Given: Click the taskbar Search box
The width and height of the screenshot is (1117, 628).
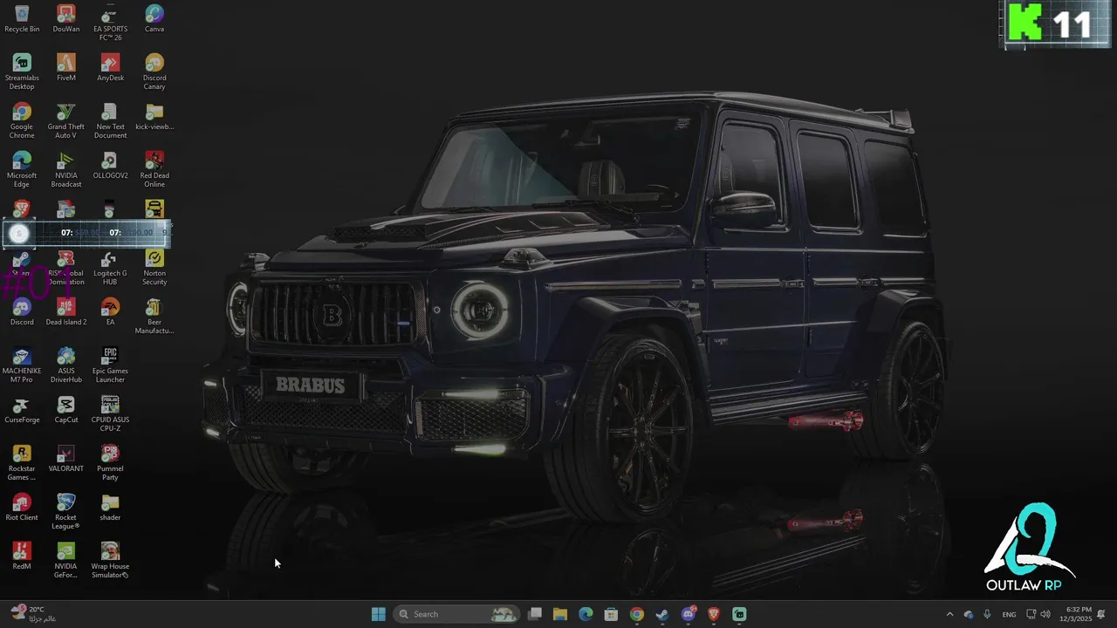Looking at the screenshot, I should [456, 614].
